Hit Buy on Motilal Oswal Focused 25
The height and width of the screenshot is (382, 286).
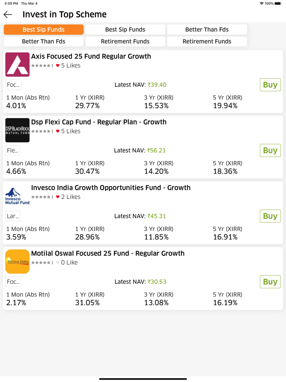pos(270,282)
